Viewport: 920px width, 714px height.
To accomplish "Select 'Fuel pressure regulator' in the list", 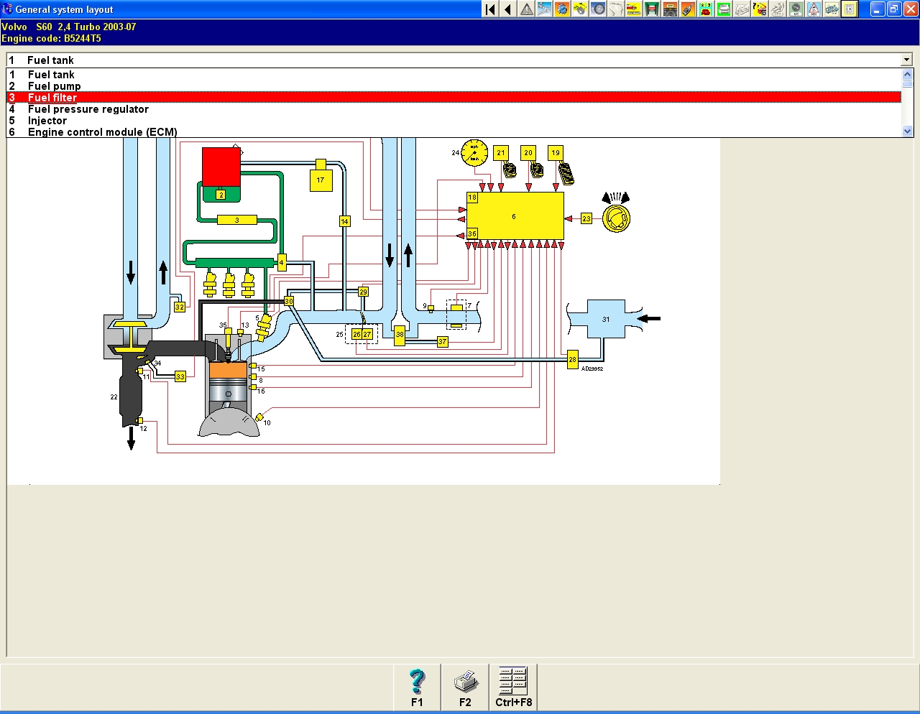I will [454, 109].
